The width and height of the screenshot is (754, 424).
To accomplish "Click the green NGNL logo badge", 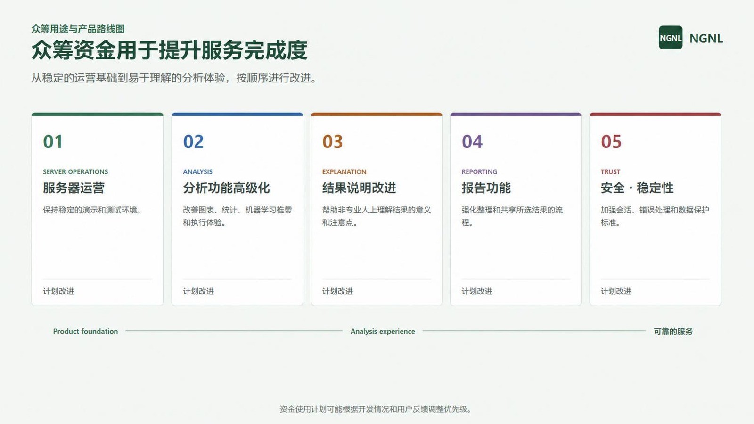I will [670, 38].
